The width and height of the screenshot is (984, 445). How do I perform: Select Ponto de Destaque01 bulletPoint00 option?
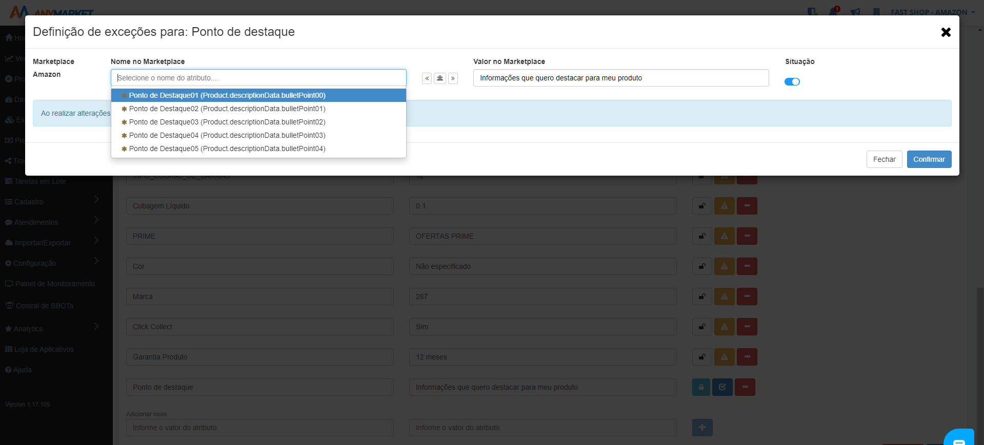(258, 95)
